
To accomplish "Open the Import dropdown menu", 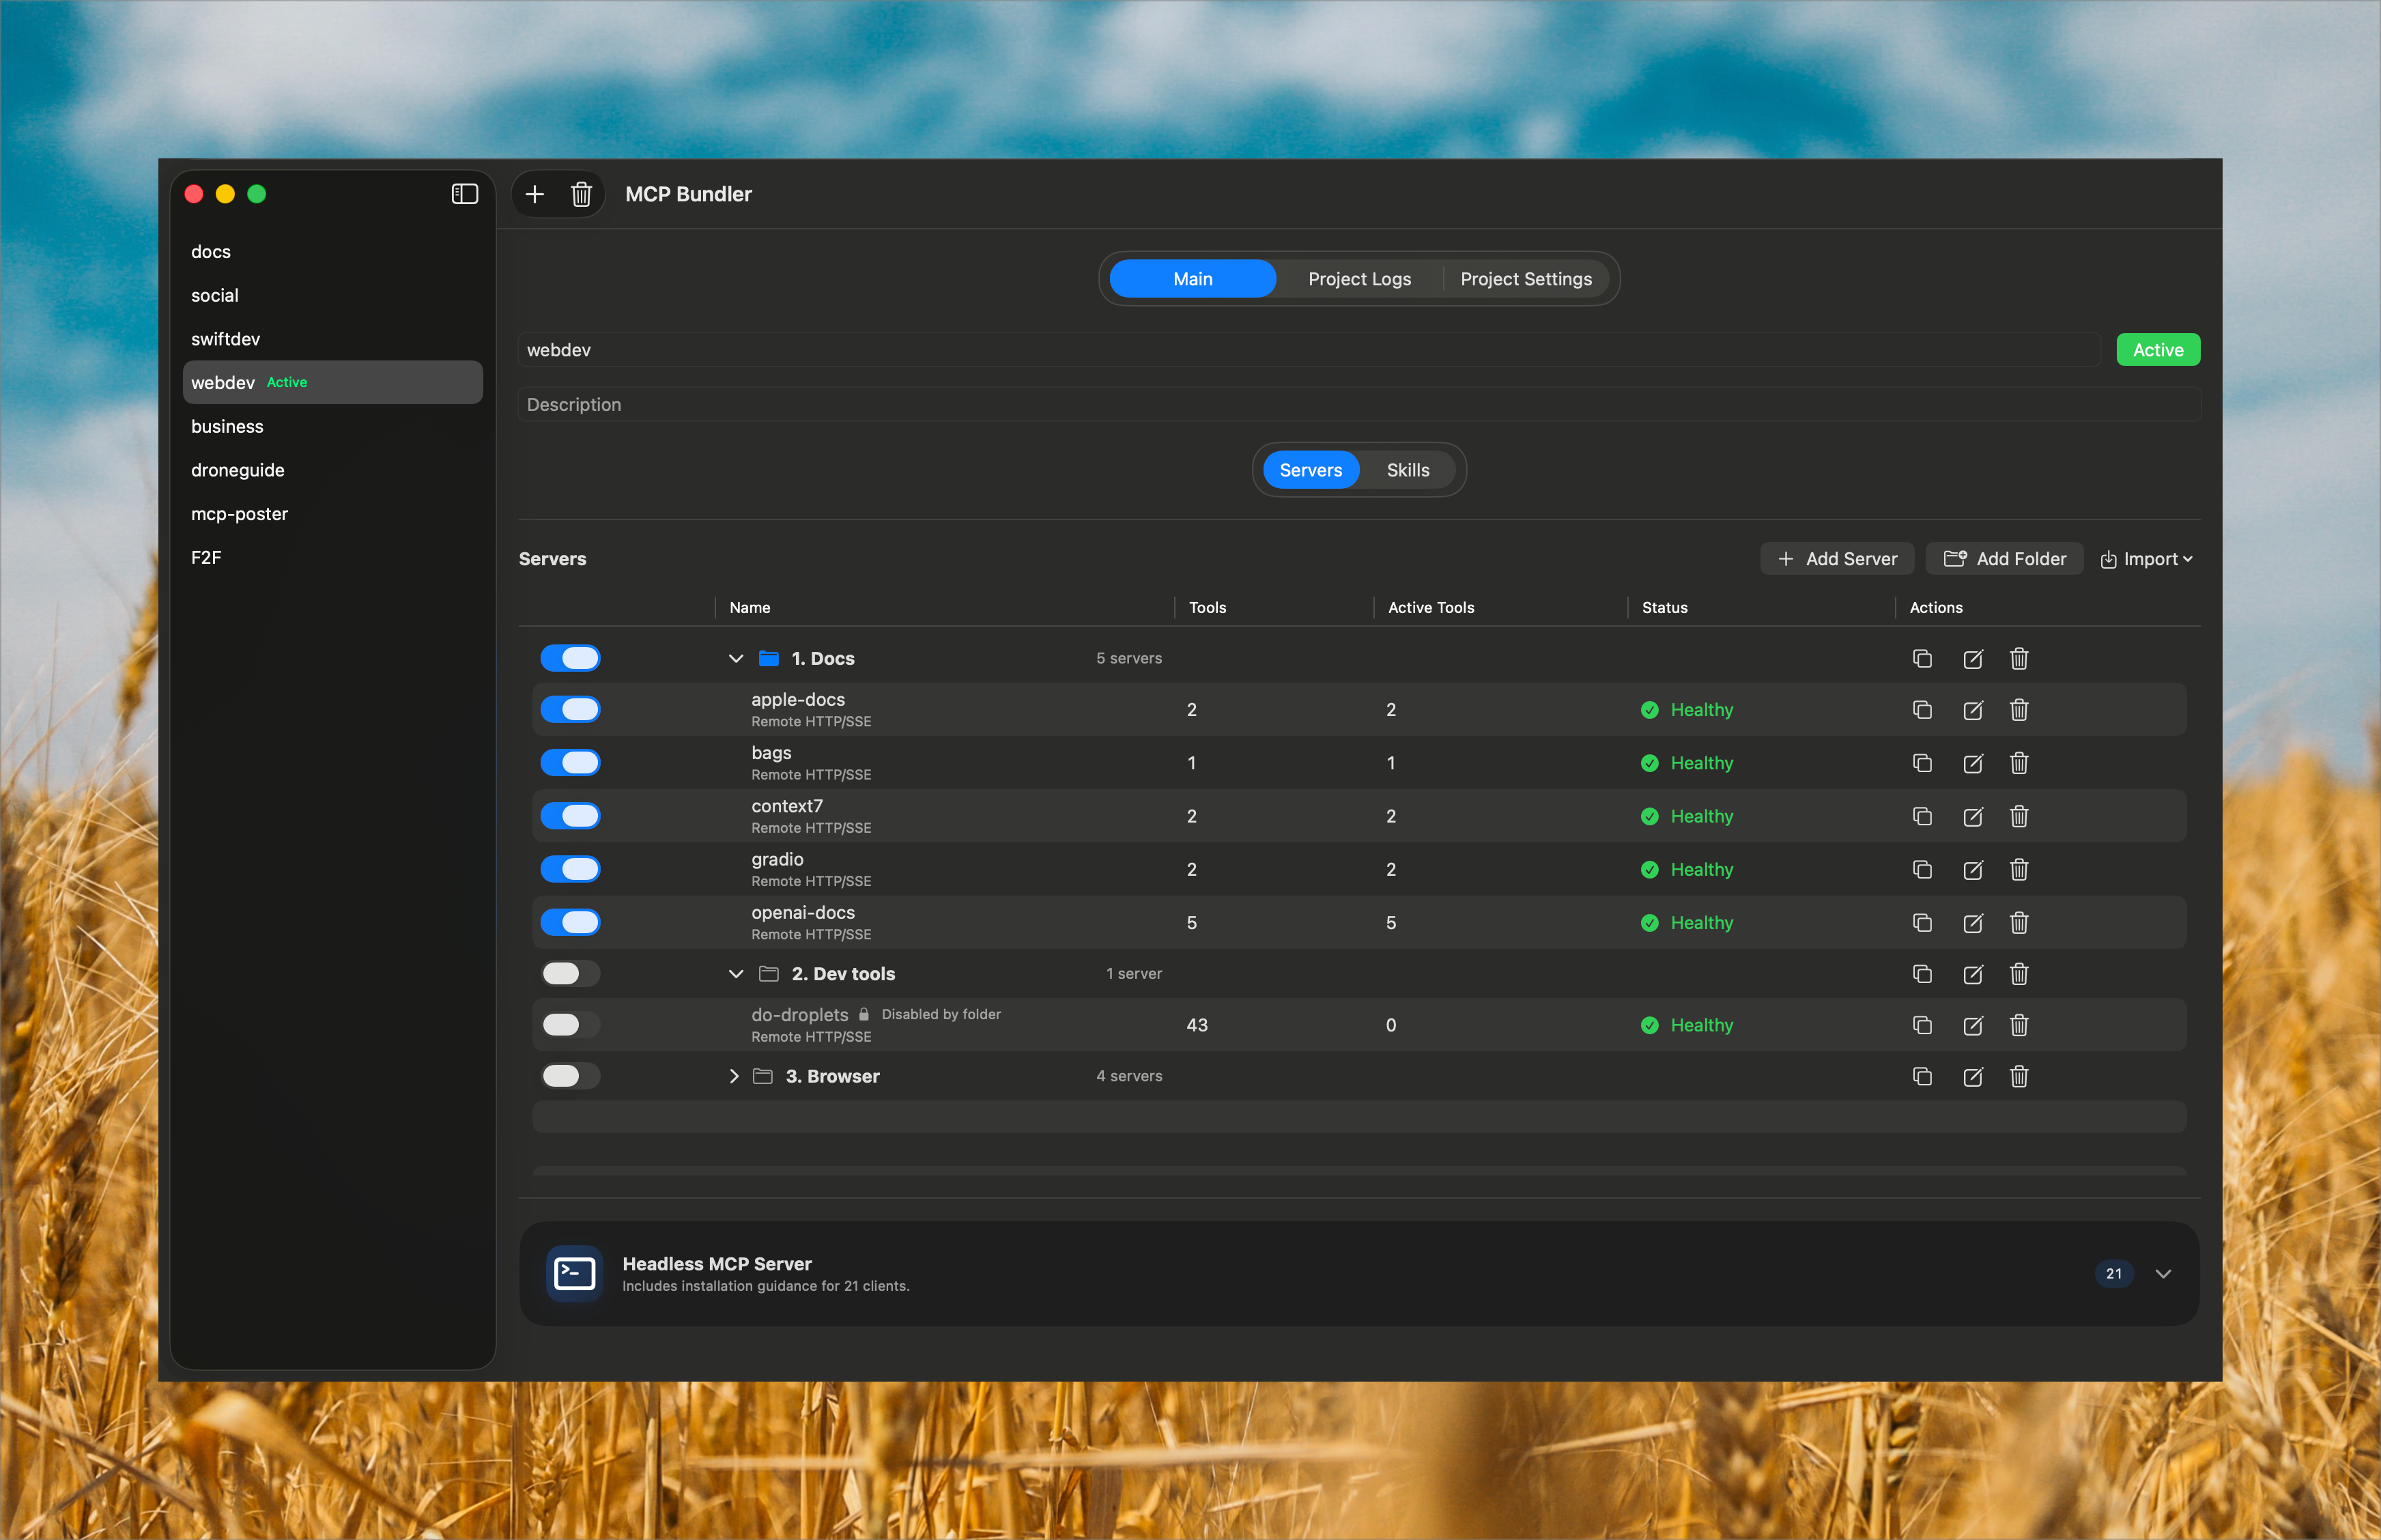I will [x=2146, y=559].
